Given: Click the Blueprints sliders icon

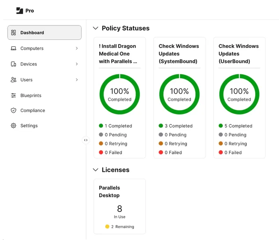Looking at the screenshot, I should pyautogui.click(x=14, y=95).
